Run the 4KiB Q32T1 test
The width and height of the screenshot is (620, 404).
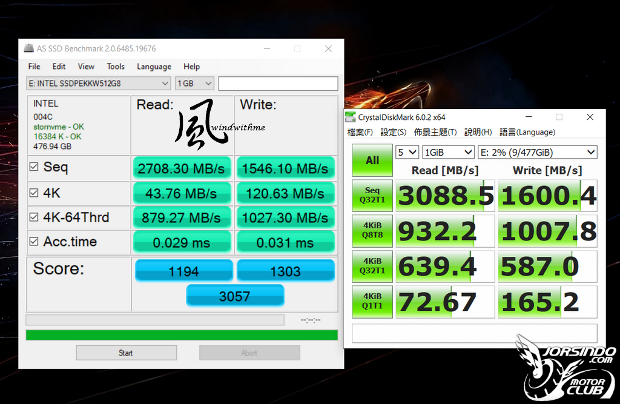click(x=372, y=266)
